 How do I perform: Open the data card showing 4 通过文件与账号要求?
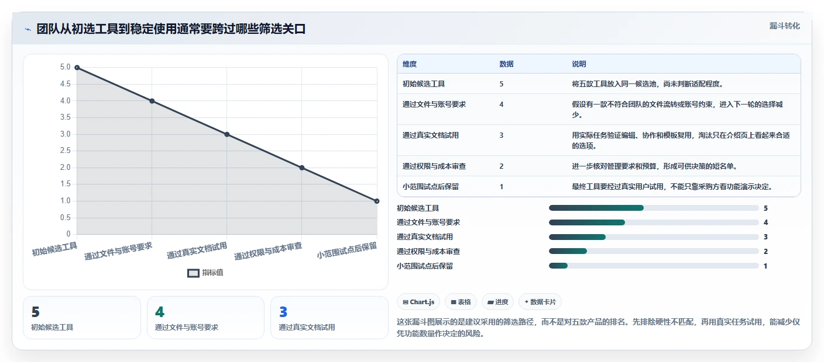click(205, 318)
